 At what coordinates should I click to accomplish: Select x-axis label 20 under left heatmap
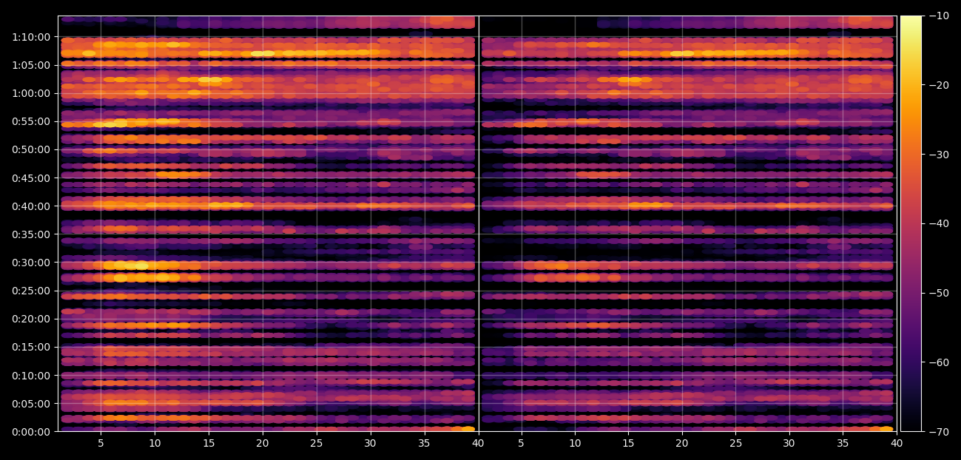pyautogui.click(x=263, y=444)
